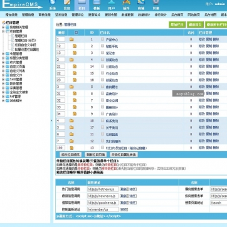
Task: Click the page icon for column ID 13
Action: [71, 148]
